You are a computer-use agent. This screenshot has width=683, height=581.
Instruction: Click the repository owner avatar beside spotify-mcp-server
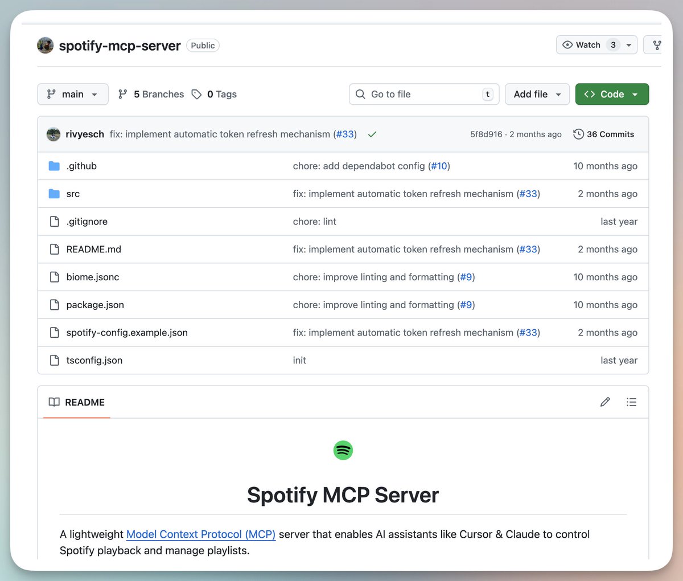click(x=46, y=45)
